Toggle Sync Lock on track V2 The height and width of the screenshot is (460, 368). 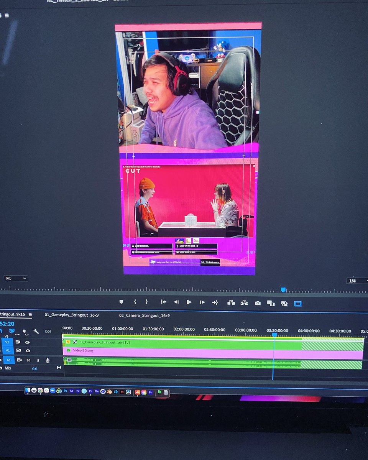coord(18,342)
